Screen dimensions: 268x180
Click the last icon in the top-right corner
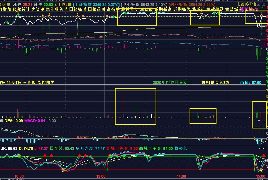point(263,4)
